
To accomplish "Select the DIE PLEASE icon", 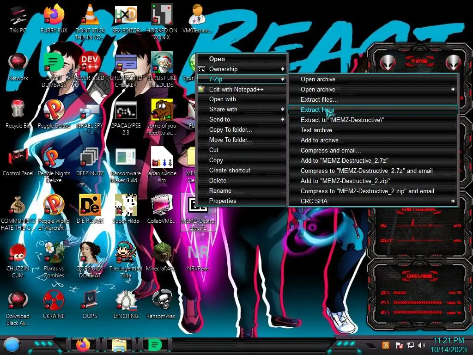I will click(90, 210).
